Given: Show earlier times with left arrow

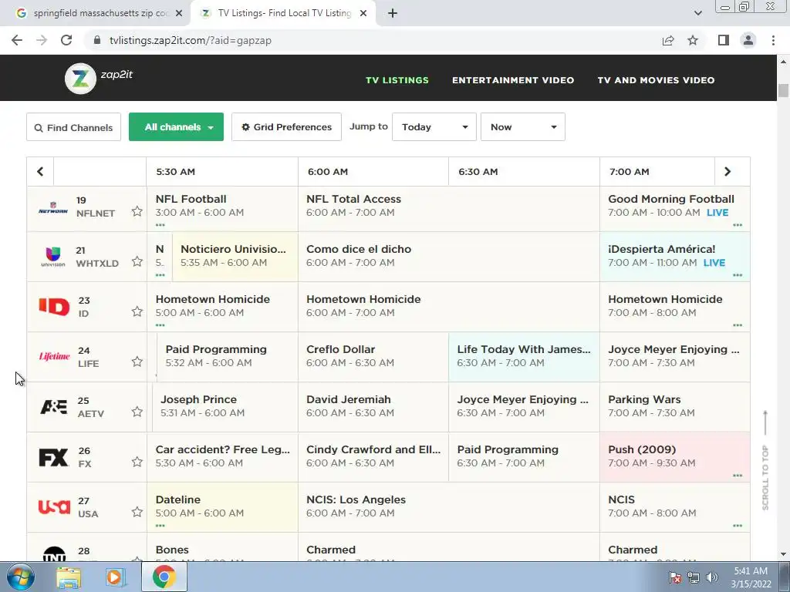Looking at the screenshot, I should (x=40, y=172).
